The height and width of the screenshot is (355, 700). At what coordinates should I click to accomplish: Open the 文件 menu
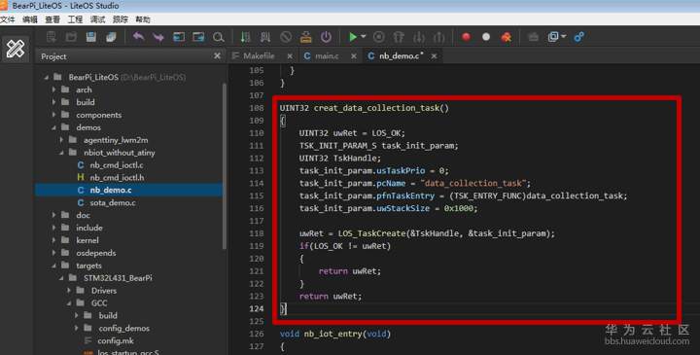8,19
